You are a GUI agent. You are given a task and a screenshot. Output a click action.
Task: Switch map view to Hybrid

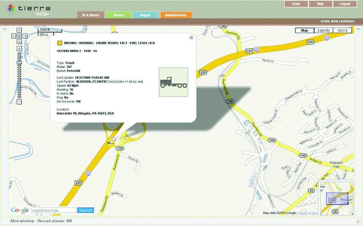point(342,30)
